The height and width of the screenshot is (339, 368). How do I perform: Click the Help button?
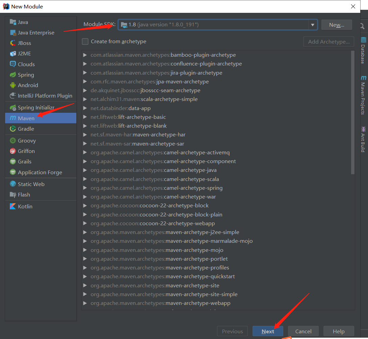[x=339, y=331]
